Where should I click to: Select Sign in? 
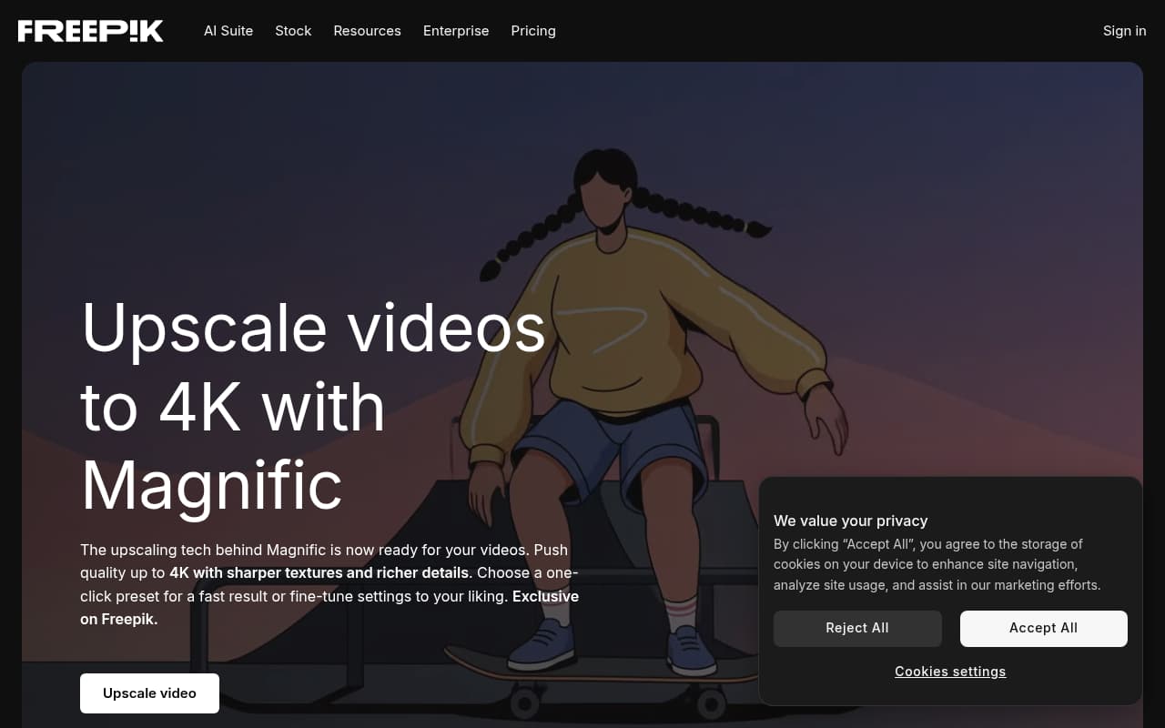(x=1124, y=30)
